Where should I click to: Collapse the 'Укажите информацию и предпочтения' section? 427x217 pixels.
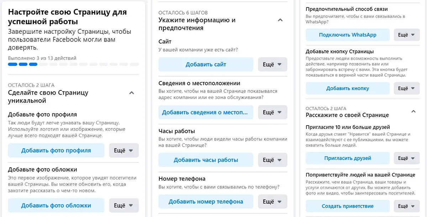(x=280, y=20)
